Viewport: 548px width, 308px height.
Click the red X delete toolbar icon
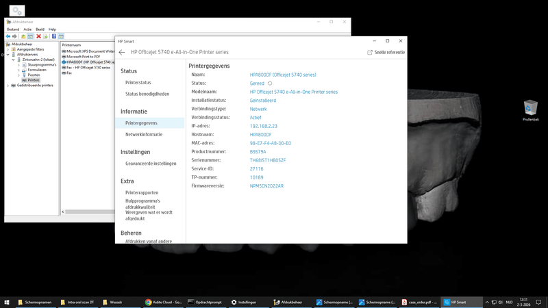tap(39, 36)
